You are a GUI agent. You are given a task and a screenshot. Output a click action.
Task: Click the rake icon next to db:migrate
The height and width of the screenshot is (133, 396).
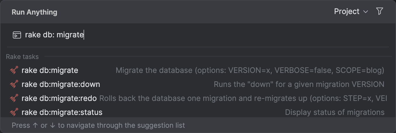[14, 70]
